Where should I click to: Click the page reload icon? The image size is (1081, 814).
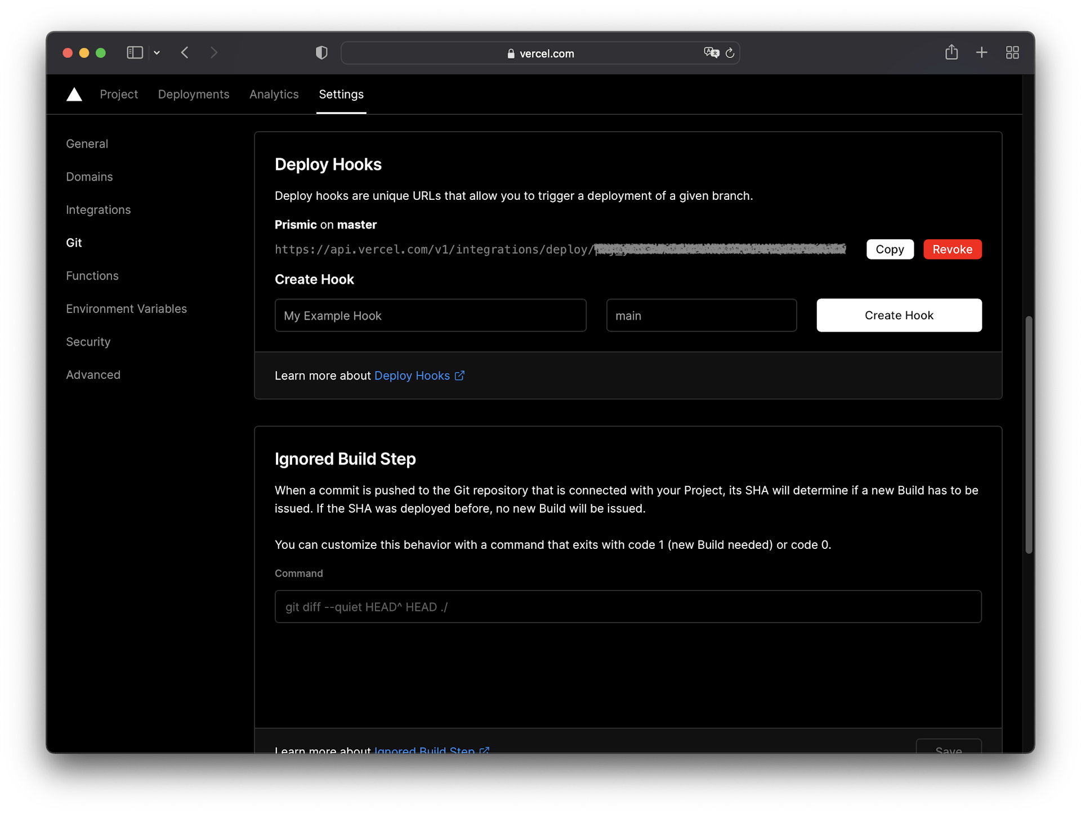click(x=730, y=52)
